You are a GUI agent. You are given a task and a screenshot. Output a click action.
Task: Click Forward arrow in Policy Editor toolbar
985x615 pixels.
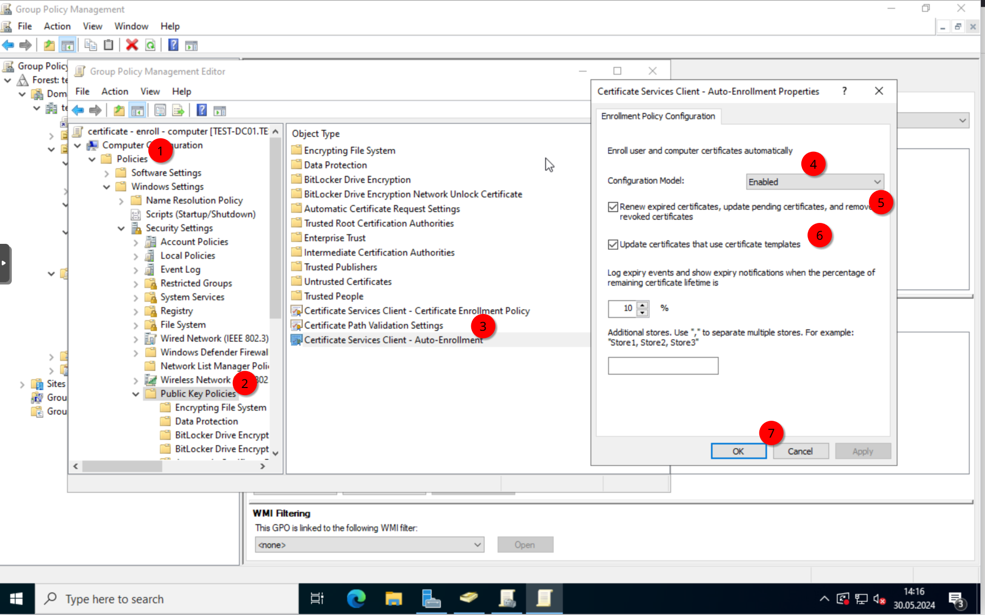point(95,110)
